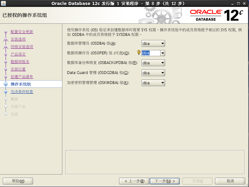Expand the OSOPER group dropdown arrow
The height and width of the screenshot is (187, 249).
[163, 53]
